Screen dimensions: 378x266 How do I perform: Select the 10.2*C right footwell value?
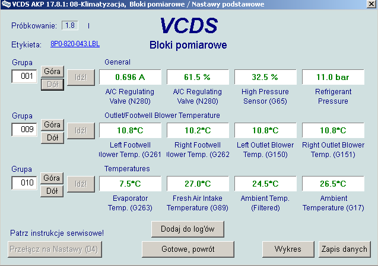pyautogui.click(x=198, y=130)
